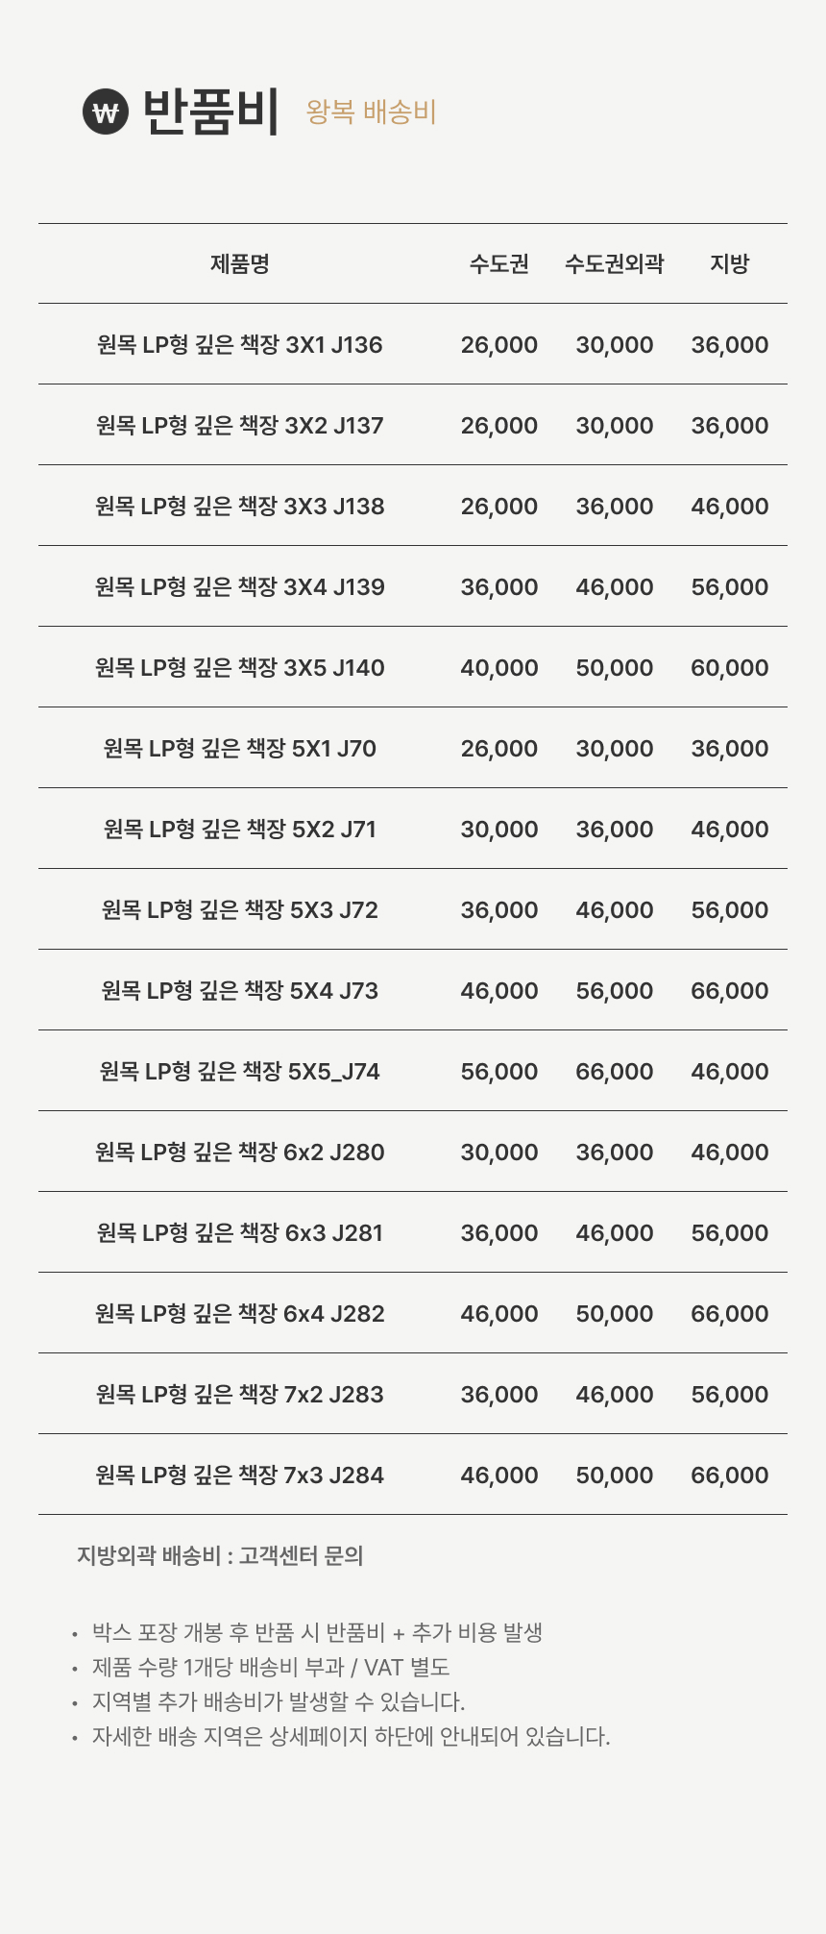Click the 5X1 J70 product name
This screenshot has height=1934, width=826.
(x=239, y=749)
